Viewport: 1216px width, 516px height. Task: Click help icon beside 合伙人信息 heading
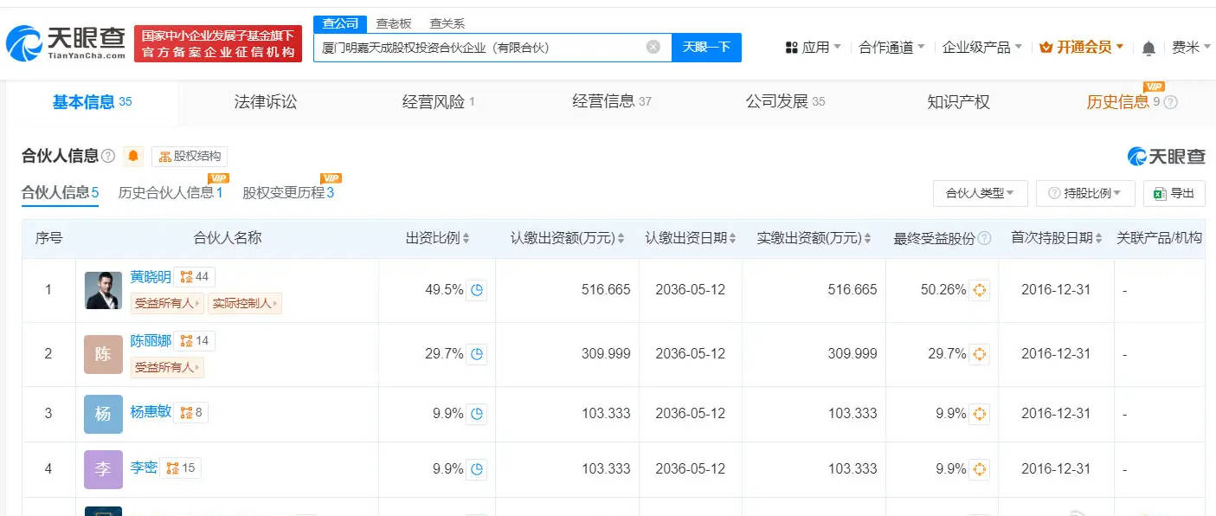108,157
